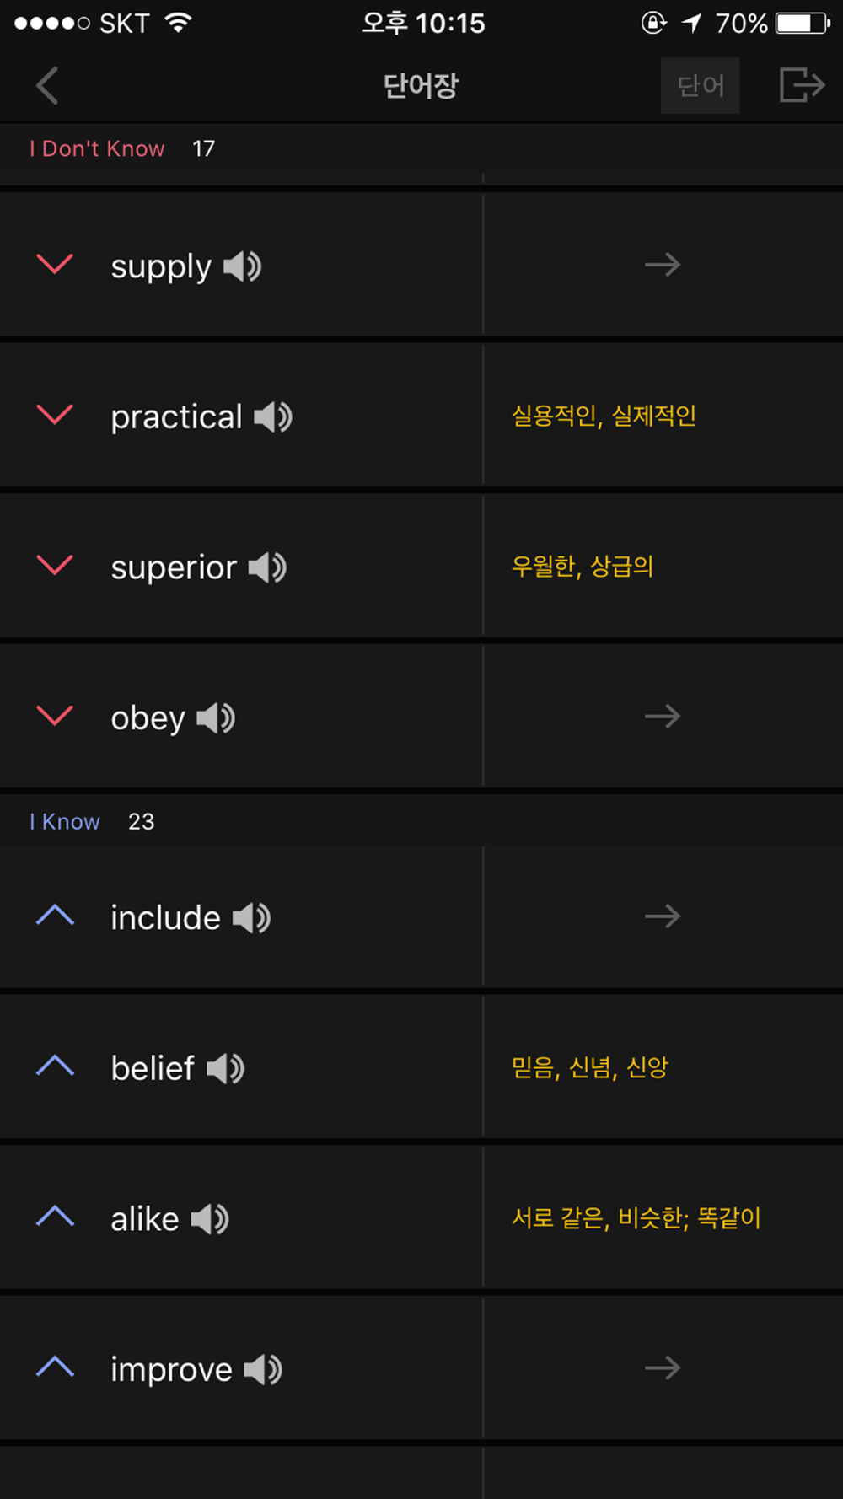
Task: Move supply using its red down chevron
Action: [56, 265]
